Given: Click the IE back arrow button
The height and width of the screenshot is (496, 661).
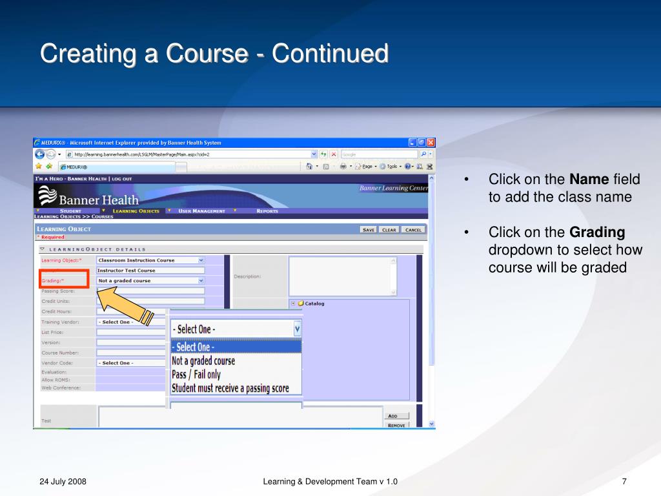Looking at the screenshot, I should tap(39, 154).
